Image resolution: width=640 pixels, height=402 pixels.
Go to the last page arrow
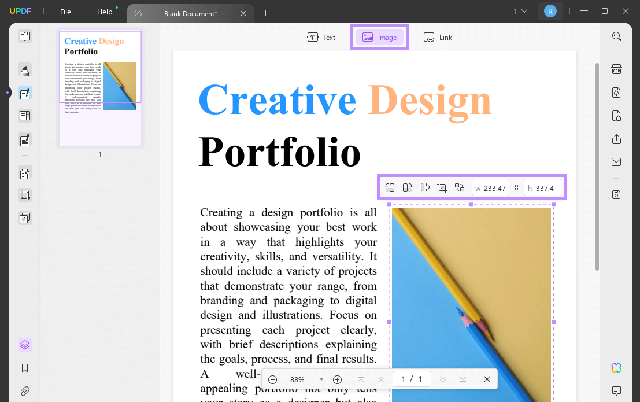463,379
